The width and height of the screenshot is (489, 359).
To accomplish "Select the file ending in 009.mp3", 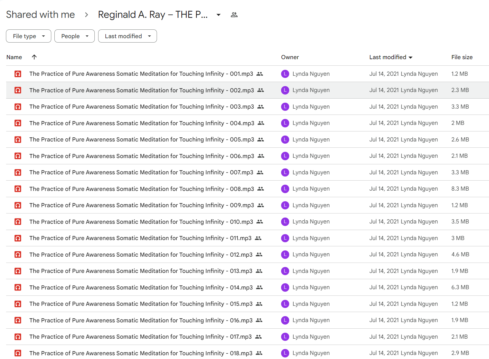I will pos(247,205).
